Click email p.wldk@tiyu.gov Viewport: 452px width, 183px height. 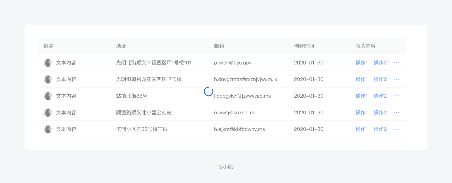click(x=233, y=63)
